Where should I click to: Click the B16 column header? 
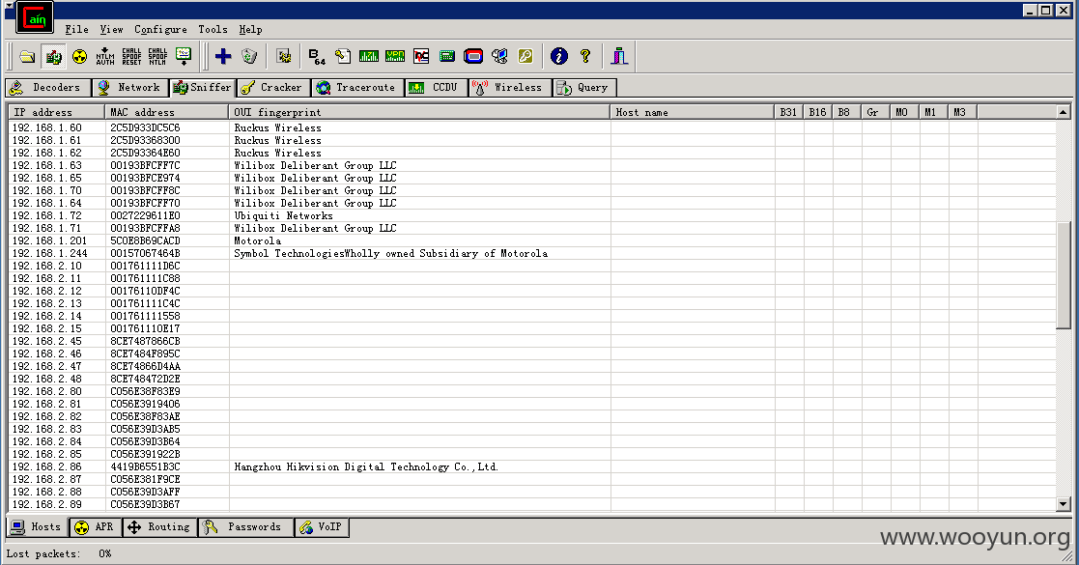(817, 112)
